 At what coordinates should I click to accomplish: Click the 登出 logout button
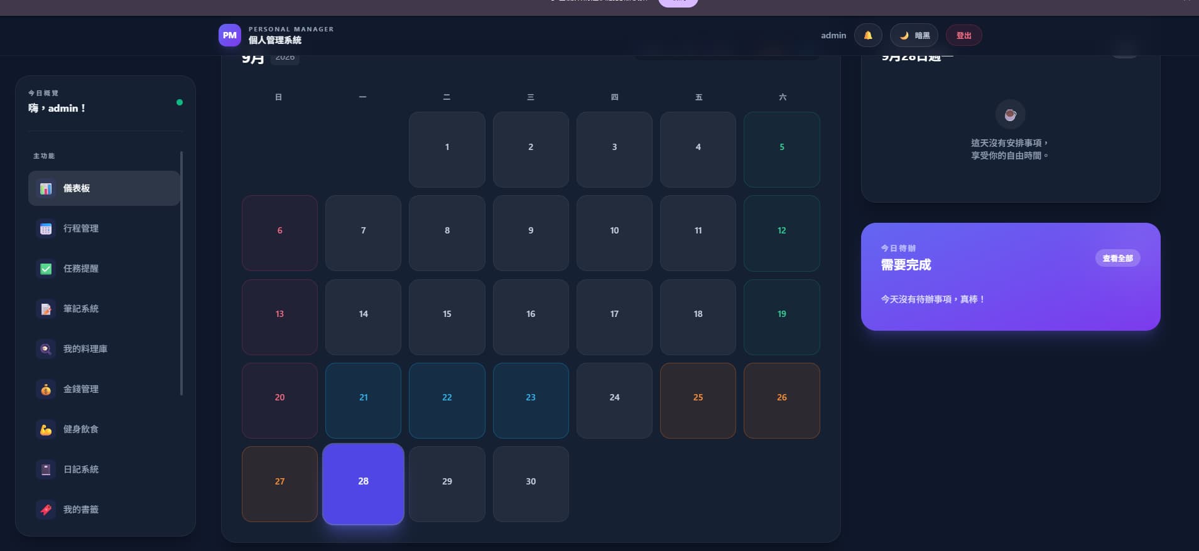click(963, 35)
